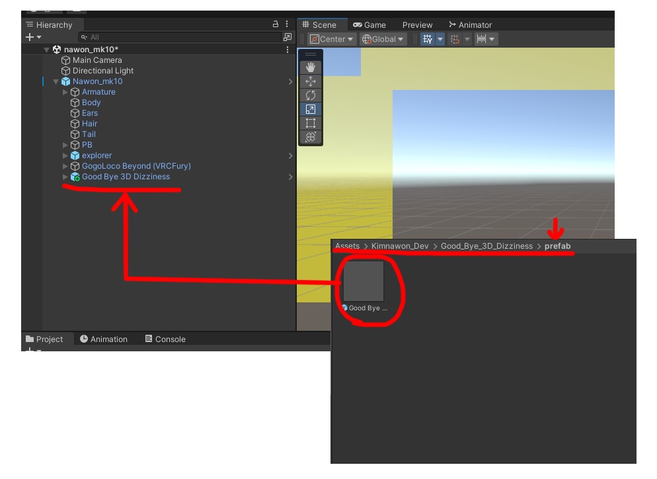Go to Kimnawon_Dev in the breadcrumb

400,246
